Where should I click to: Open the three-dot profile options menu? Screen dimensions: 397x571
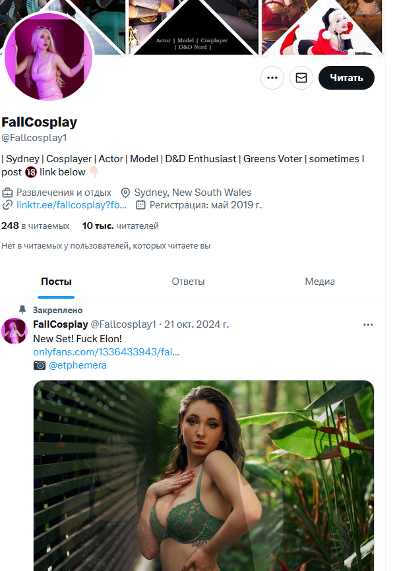pyautogui.click(x=272, y=78)
